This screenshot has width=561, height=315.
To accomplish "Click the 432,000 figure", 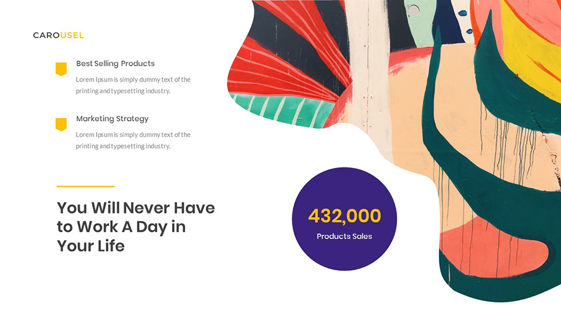I will coord(344,216).
